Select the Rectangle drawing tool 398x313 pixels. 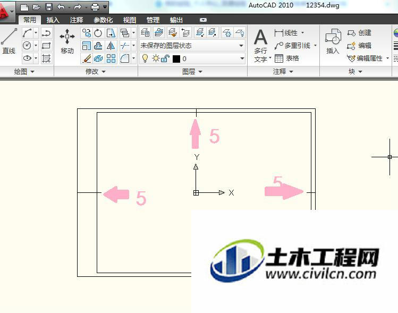coord(46,46)
